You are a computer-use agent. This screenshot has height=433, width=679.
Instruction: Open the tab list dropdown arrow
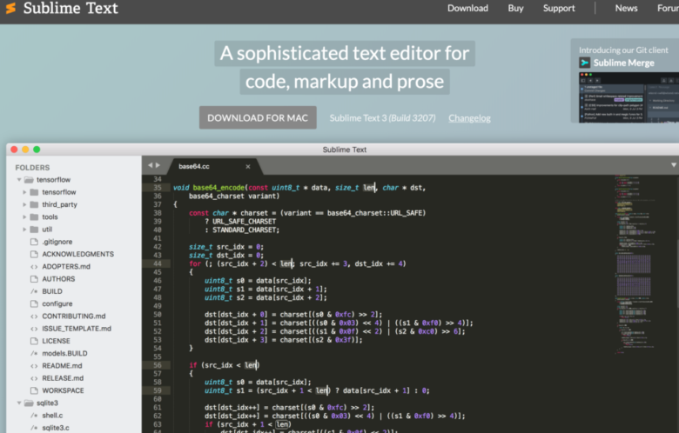674,165
